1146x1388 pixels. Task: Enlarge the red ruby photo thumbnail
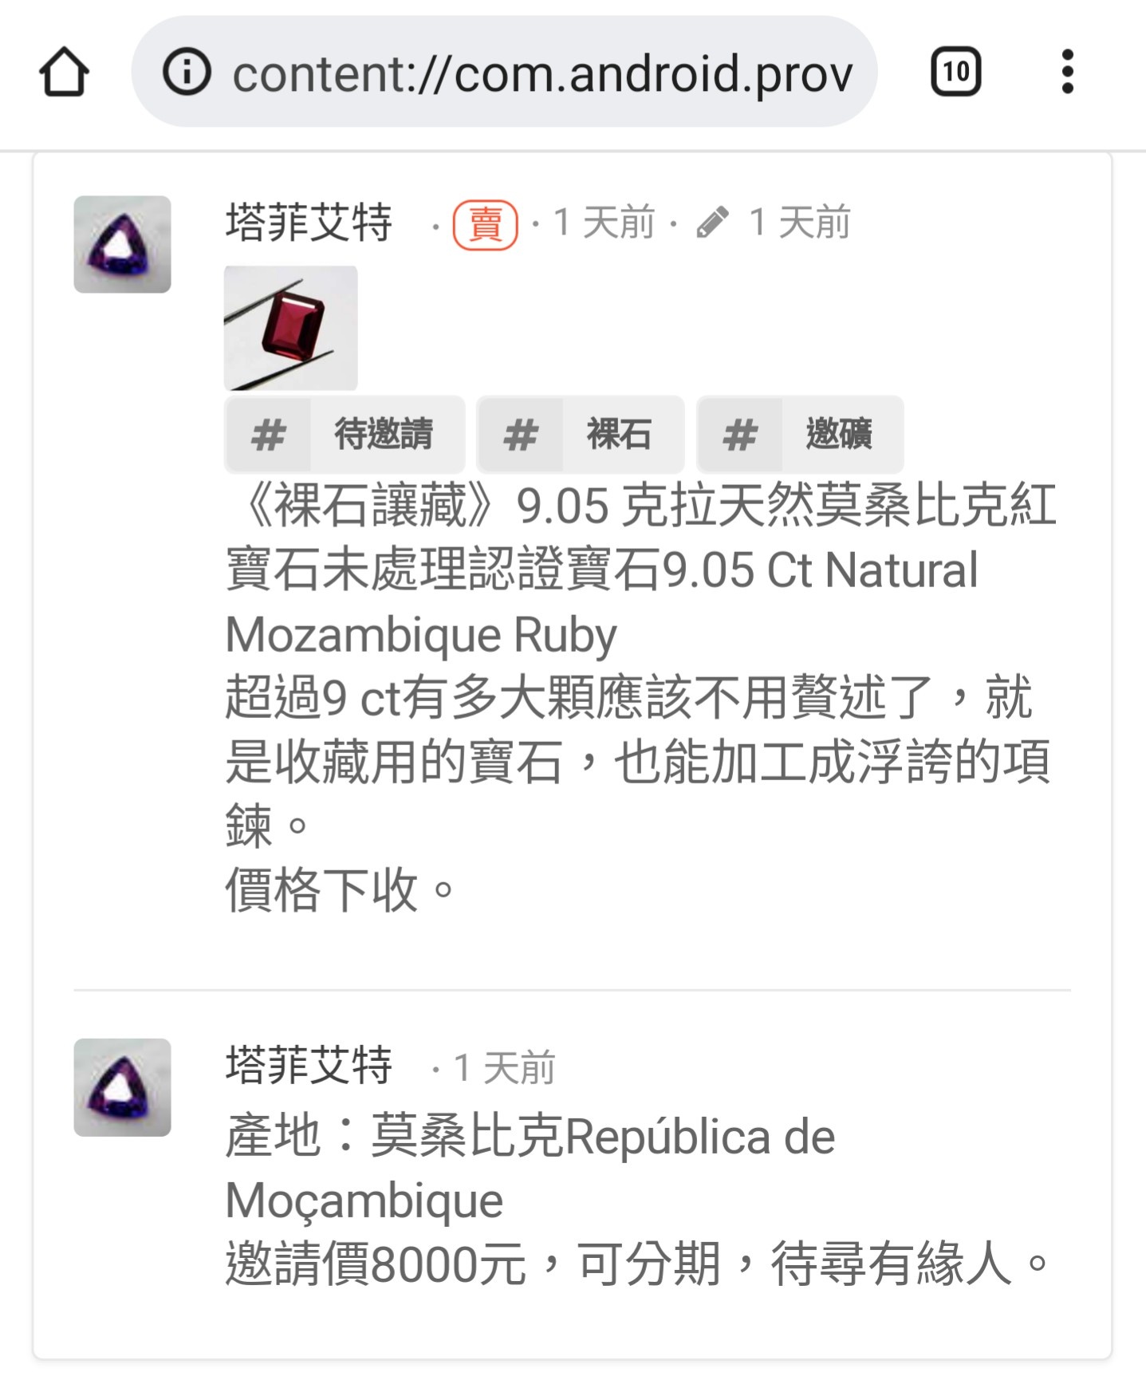point(290,328)
